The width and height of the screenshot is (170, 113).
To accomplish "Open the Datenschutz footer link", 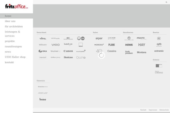I will click(164, 110).
